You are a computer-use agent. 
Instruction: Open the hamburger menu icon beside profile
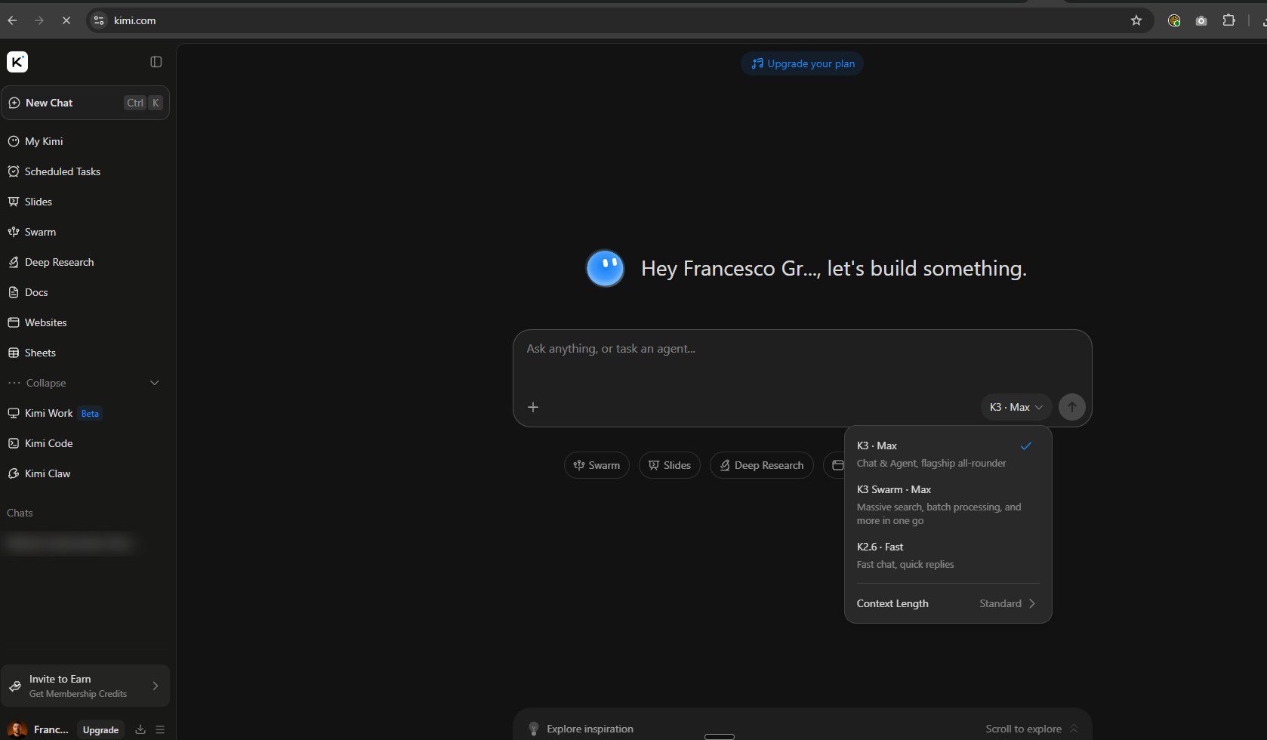(160, 729)
